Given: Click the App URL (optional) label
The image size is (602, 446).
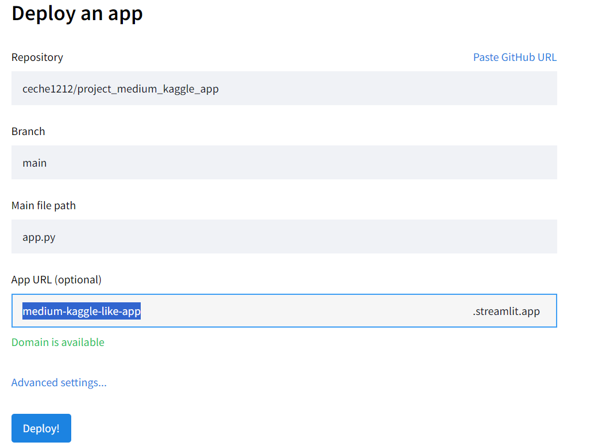Looking at the screenshot, I should click(x=56, y=280).
